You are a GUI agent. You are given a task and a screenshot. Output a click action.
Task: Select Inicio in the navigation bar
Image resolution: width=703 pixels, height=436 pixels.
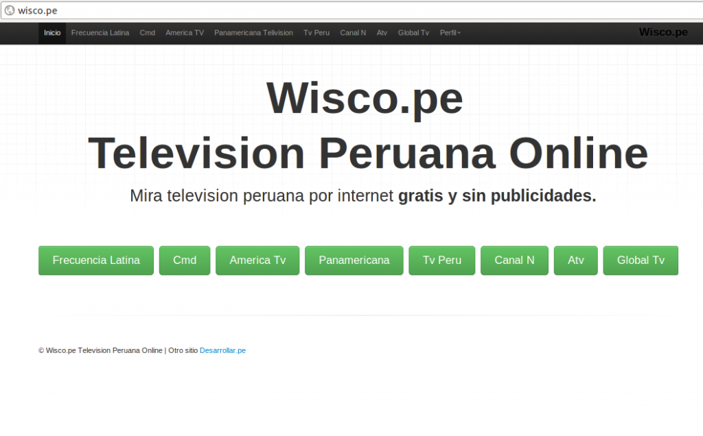(x=52, y=33)
